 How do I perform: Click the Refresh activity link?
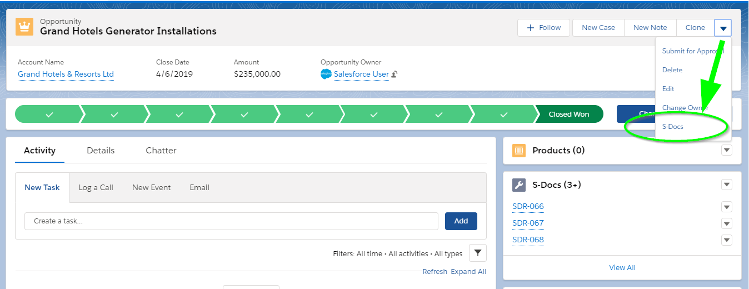click(x=435, y=272)
